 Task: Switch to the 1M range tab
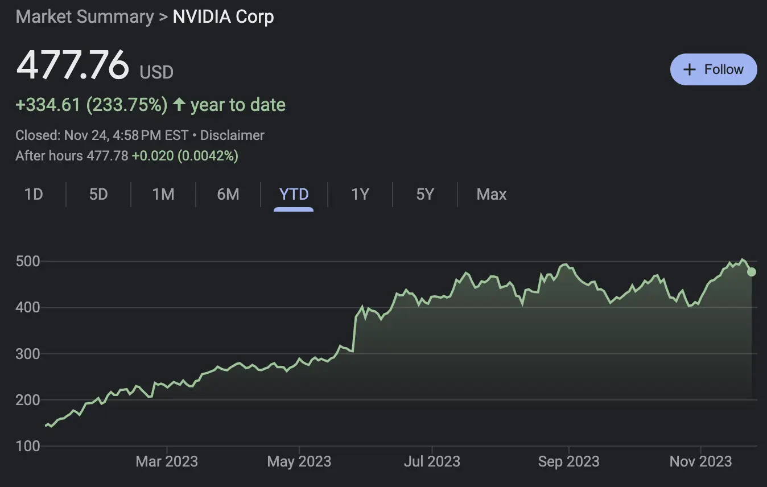tap(163, 195)
